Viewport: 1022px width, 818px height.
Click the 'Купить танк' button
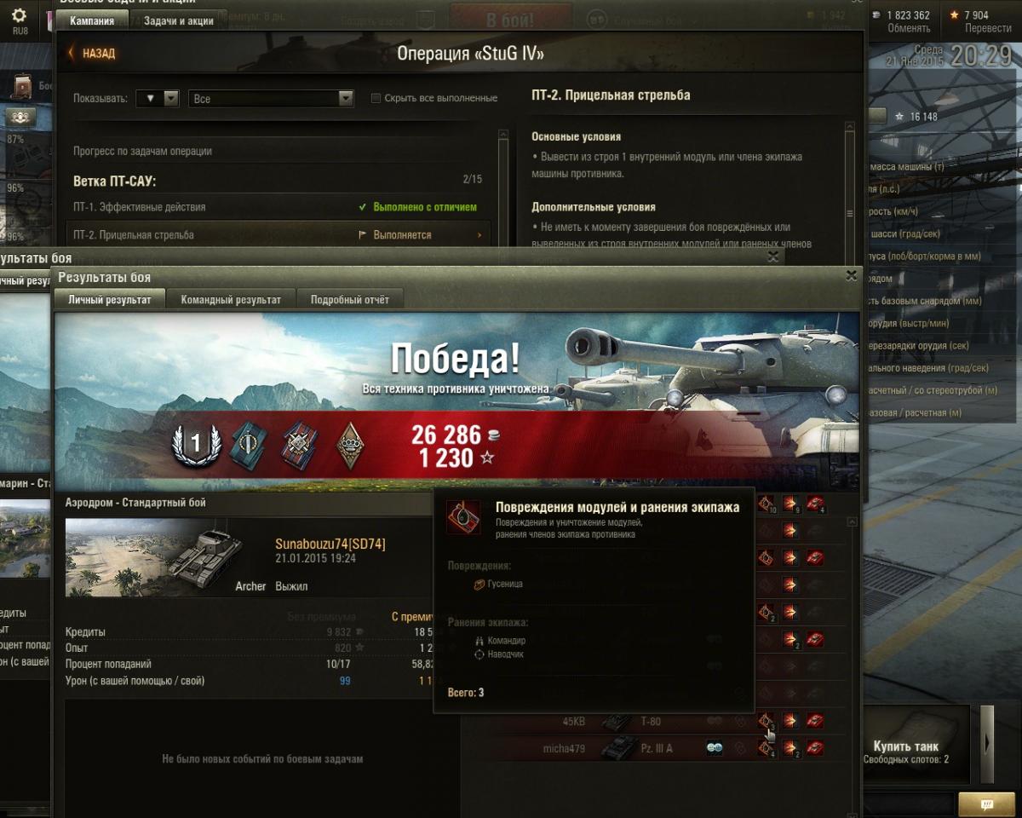pyautogui.click(x=905, y=746)
